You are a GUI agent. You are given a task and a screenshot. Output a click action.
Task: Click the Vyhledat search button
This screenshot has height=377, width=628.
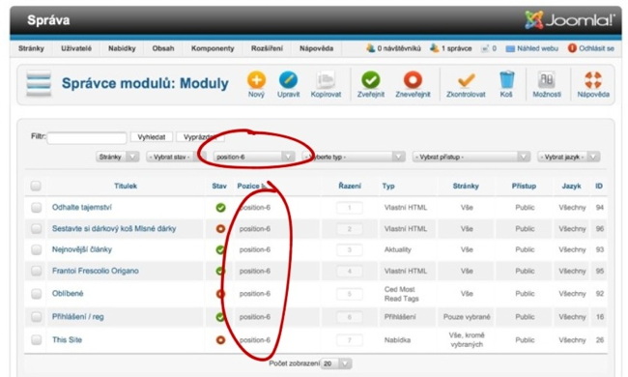pos(152,137)
